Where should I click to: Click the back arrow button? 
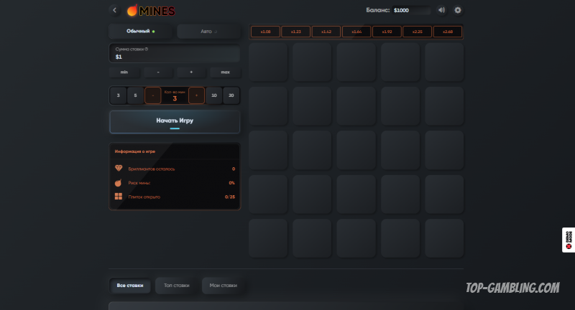[114, 10]
